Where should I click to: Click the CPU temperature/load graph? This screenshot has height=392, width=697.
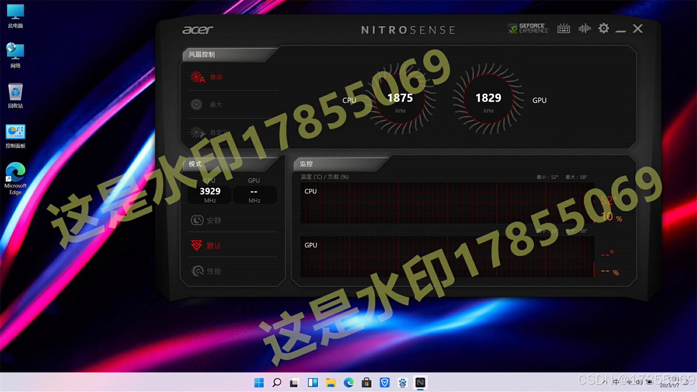pyautogui.click(x=447, y=203)
